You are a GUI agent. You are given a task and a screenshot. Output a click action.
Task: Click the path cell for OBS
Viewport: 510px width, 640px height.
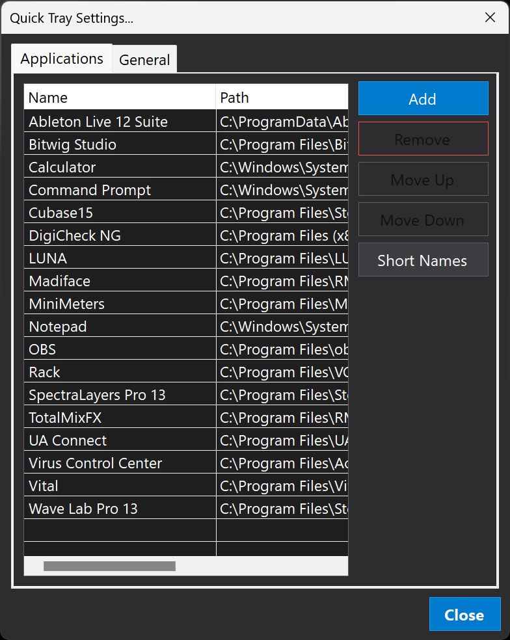(282, 349)
